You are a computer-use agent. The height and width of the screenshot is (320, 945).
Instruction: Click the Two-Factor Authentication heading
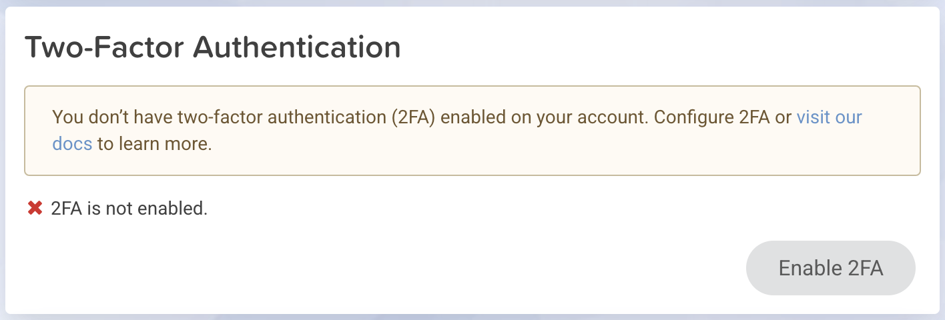pyautogui.click(x=212, y=48)
